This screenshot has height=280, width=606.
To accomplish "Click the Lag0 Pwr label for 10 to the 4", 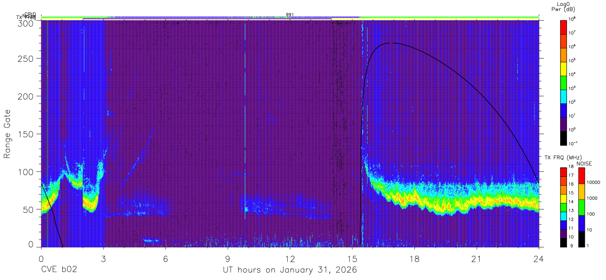I will pos(572,74).
